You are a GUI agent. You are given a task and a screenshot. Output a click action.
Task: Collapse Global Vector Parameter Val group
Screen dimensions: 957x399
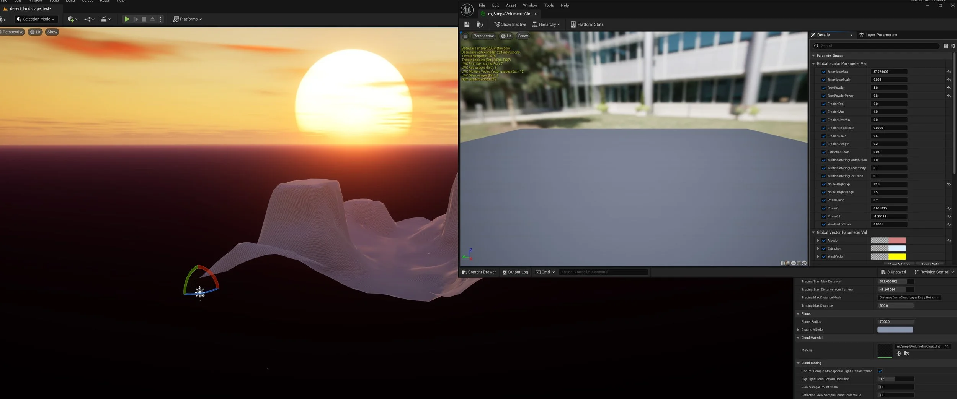click(813, 232)
